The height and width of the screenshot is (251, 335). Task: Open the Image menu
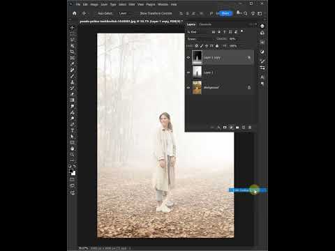[94, 4]
